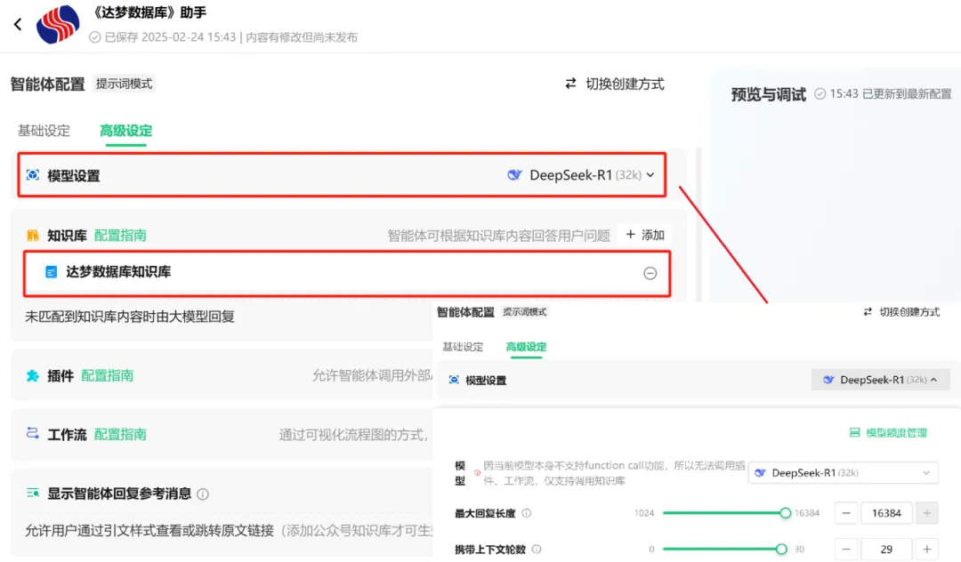Click the Dameng database assistant logo

[x=58, y=25]
